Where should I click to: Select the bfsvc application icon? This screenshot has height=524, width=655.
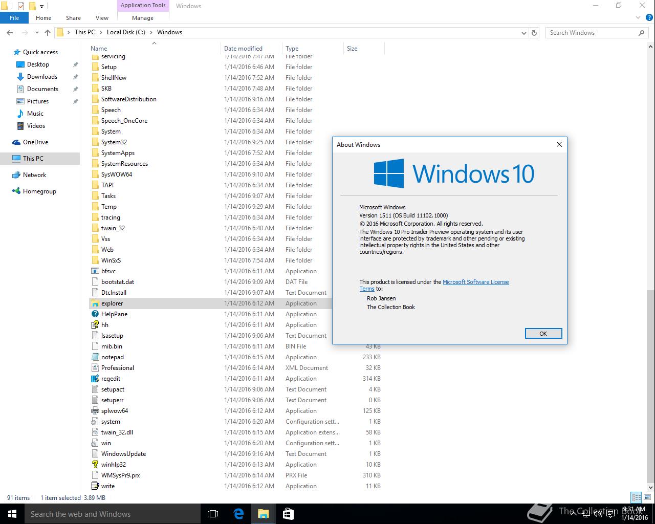click(x=95, y=271)
